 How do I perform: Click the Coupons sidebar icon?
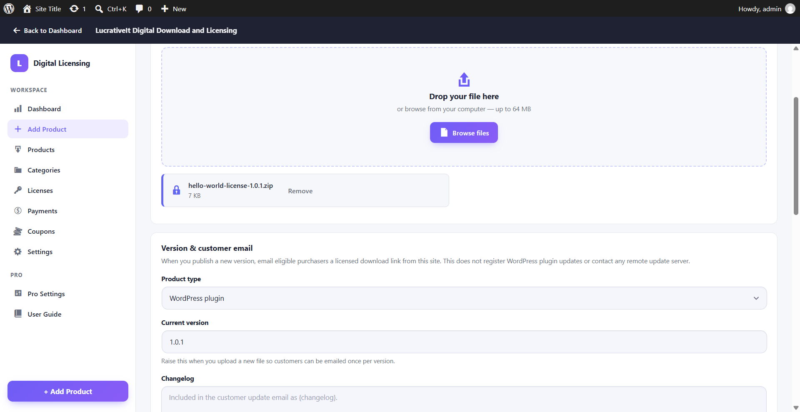(18, 231)
